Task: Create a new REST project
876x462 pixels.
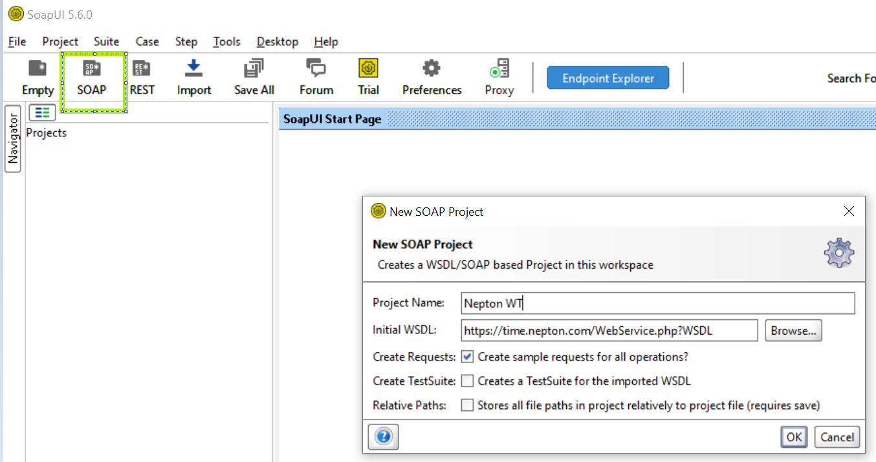Action: coord(142,78)
